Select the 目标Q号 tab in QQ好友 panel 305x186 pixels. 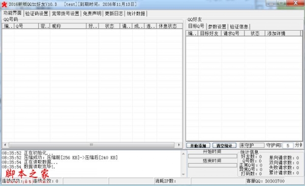point(196,26)
